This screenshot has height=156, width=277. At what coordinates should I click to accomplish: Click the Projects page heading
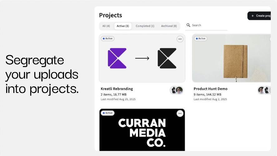click(111, 15)
